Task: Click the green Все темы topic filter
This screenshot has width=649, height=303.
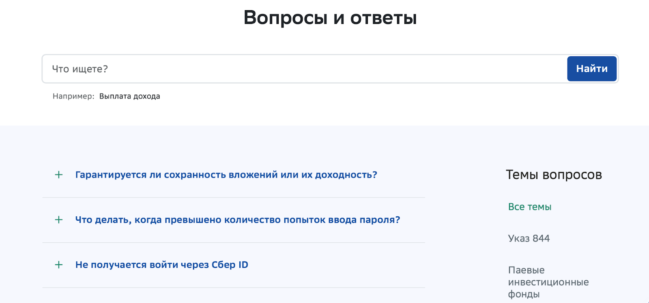Action: [529, 207]
